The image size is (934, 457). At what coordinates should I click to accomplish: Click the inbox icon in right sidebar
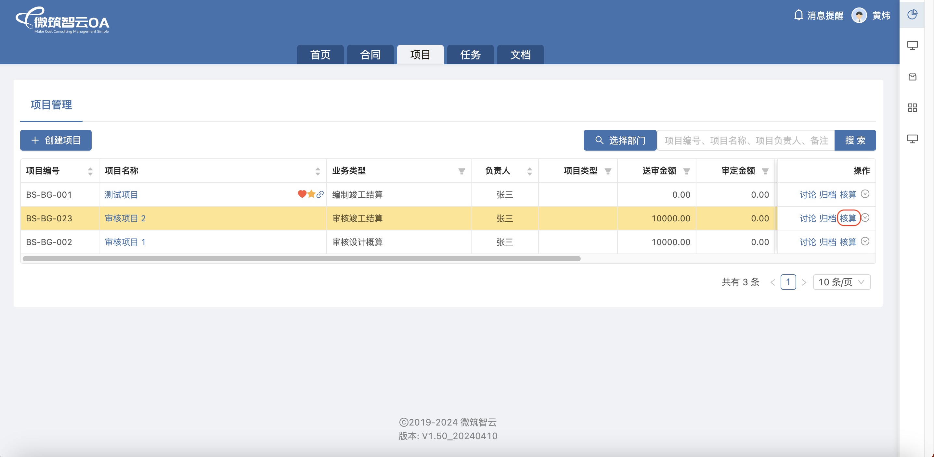[912, 77]
